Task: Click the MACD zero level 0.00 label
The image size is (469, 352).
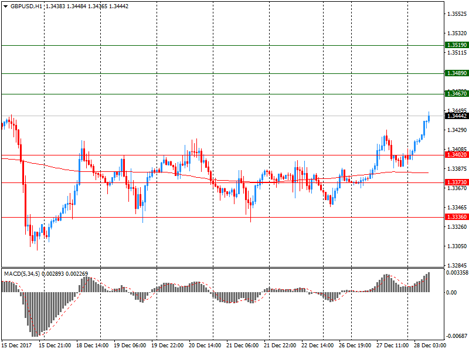Action: (451, 292)
